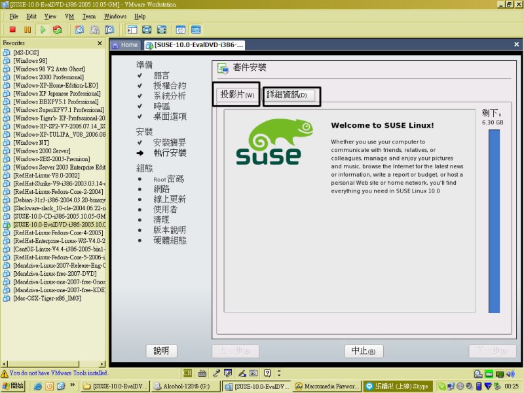Click the speaker icon in VMware status bar
This screenshot has height=393, width=524.
tap(511, 373)
